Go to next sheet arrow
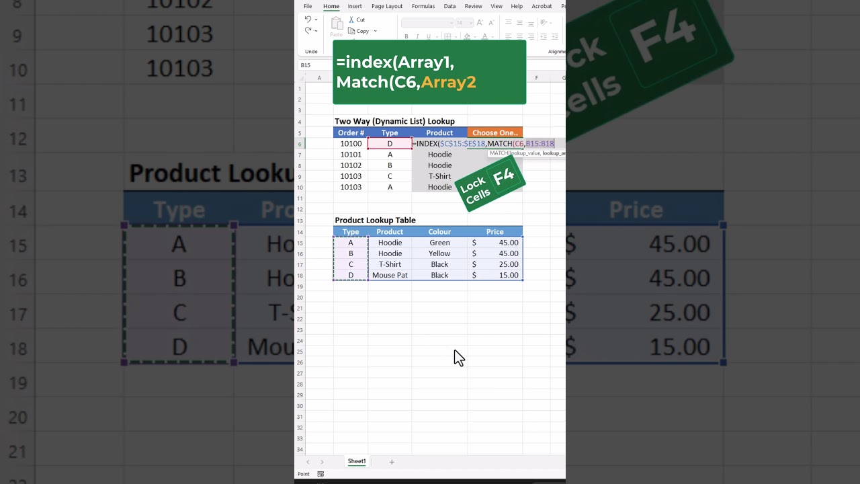This screenshot has width=860, height=484. click(x=322, y=462)
